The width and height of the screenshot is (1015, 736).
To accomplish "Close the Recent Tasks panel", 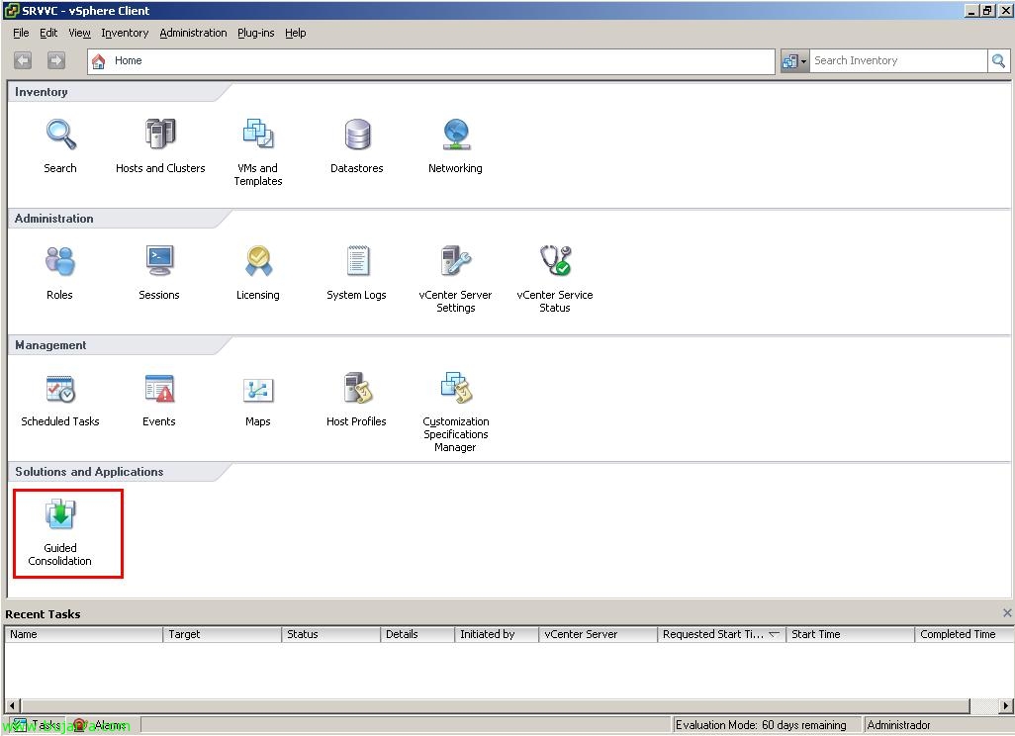I will click(x=1006, y=612).
